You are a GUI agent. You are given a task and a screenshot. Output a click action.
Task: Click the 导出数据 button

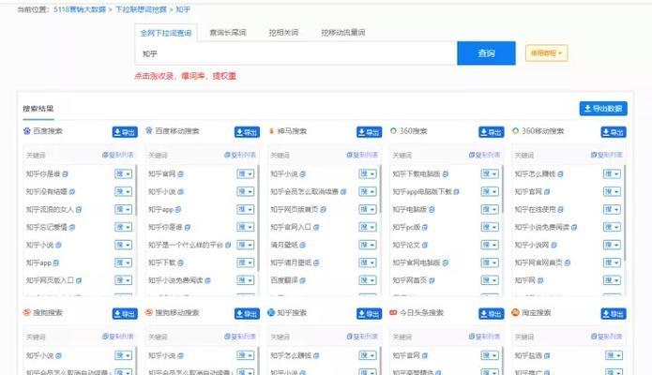(x=603, y=109)
